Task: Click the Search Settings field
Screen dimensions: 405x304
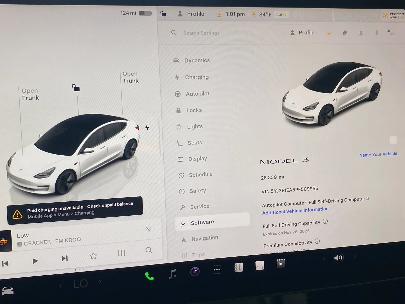Action: 201,33
